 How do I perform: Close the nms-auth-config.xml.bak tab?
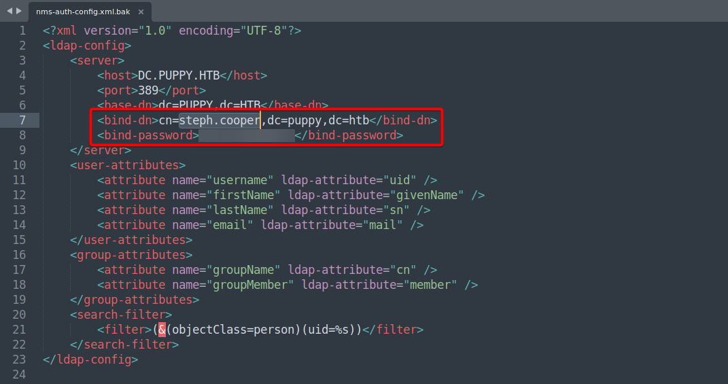point(142,12)
